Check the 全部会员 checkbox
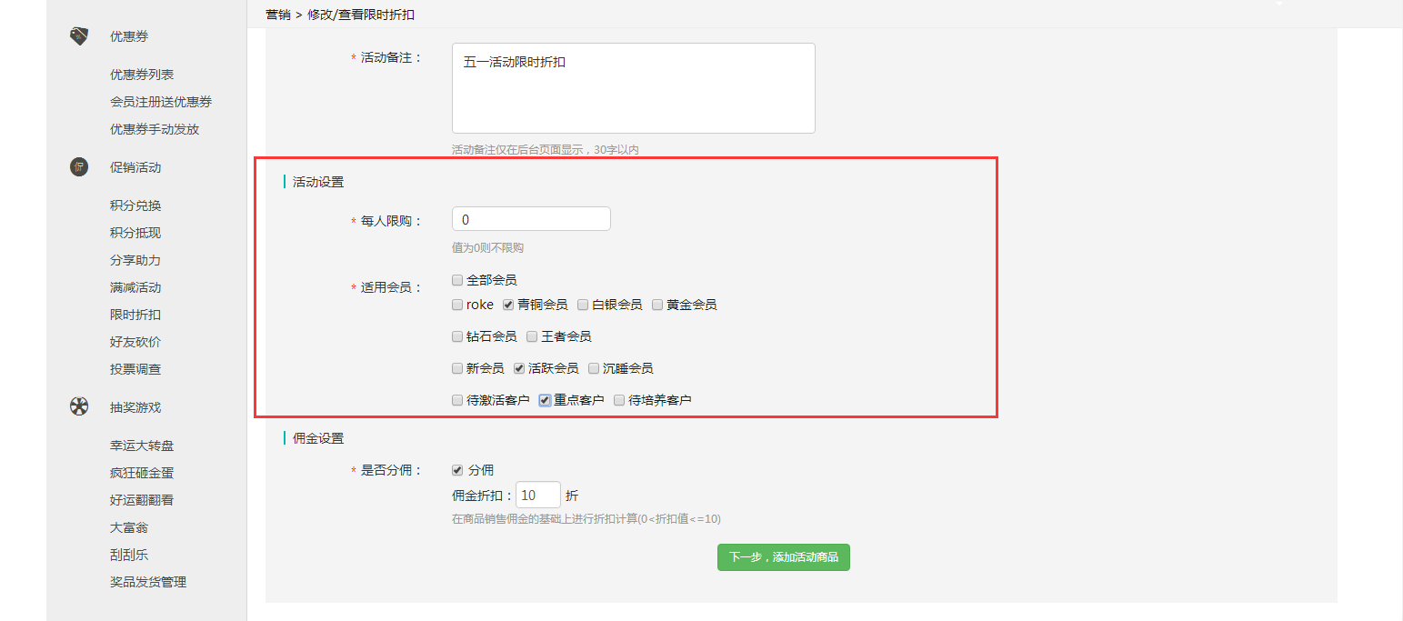The image size is (1403, 621). 457,280
